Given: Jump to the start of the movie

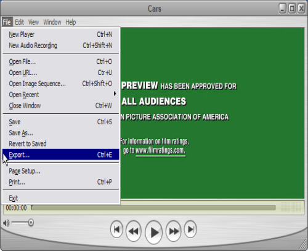Looking at the screenshot, I should [x=116, y=229].
